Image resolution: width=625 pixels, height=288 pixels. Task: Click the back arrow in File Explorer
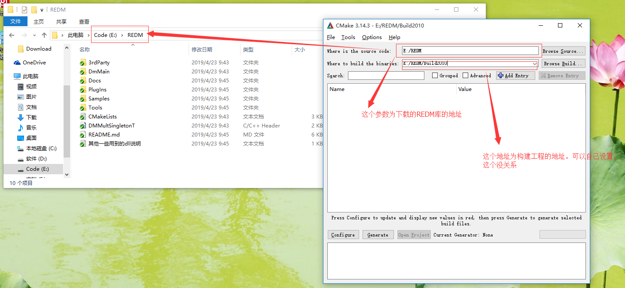coord(11,35)
